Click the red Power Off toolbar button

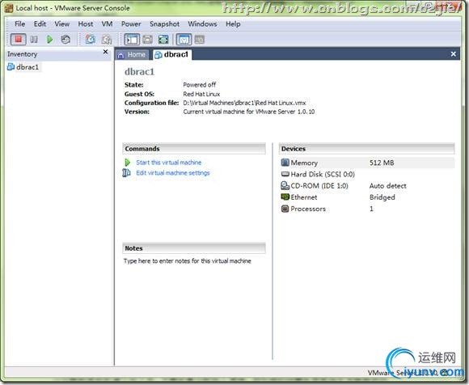point(19,39)
